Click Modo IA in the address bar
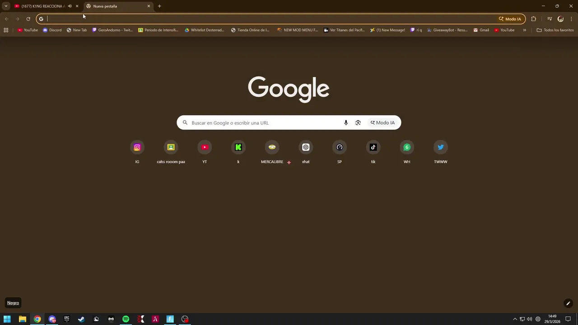Image resolution: width=578 pixels, height=325 pixels. click(x=510, y=19)
